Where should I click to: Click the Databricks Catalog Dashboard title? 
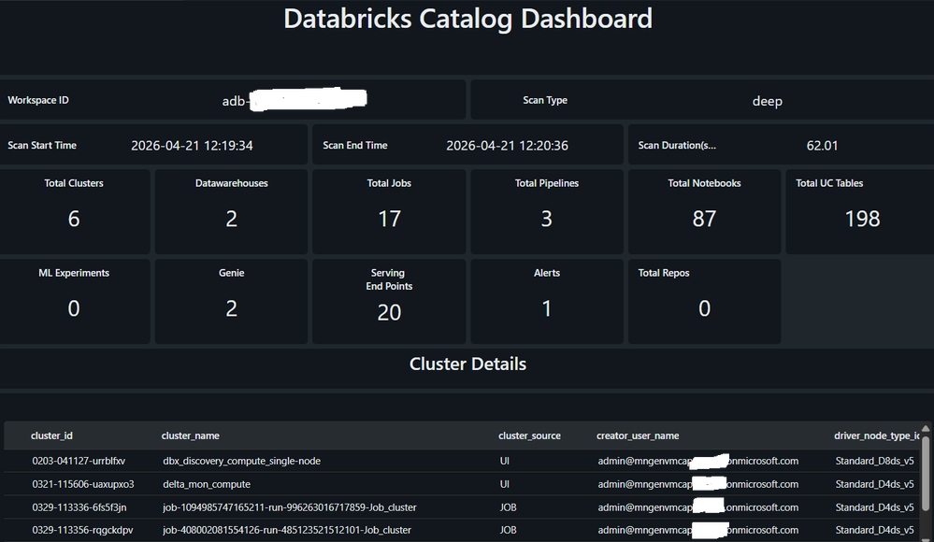coord(467,19)
